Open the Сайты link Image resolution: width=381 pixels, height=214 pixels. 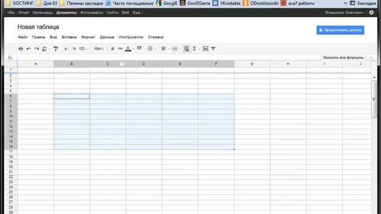(113, 12)
